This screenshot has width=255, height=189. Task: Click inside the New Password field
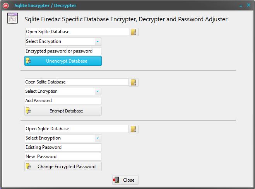pos(63,157)
